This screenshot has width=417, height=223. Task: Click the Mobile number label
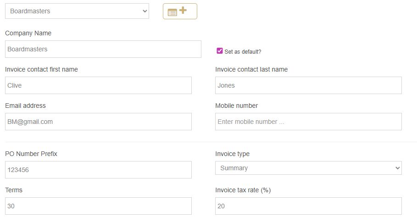(236, 106)
